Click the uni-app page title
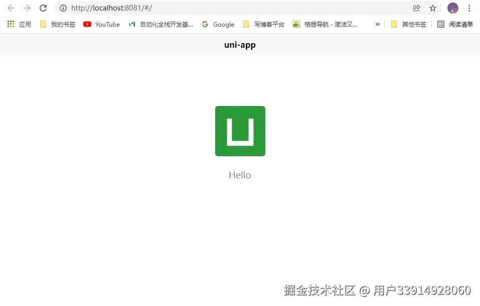 coord(240,45)
